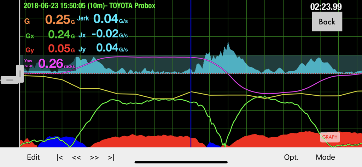Open the Opt. options menu

(291, 157)
